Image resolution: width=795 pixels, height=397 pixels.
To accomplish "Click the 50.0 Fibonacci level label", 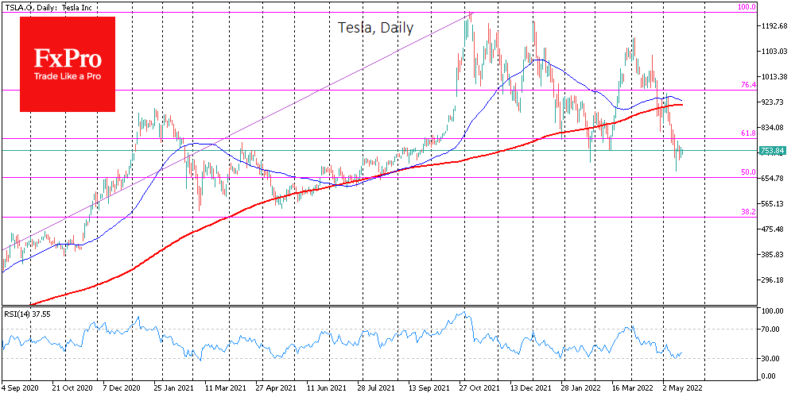I will point(747,172).
